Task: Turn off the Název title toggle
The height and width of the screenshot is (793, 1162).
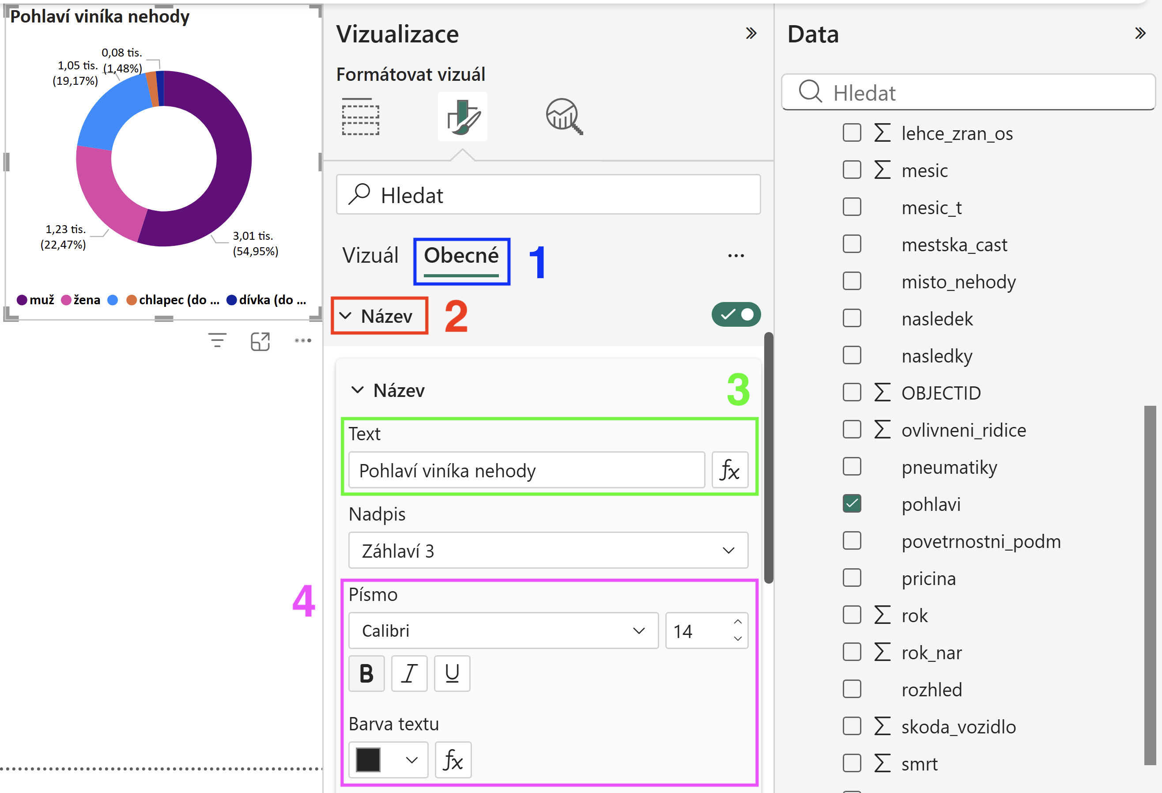Action: click(x=736, y=314)
